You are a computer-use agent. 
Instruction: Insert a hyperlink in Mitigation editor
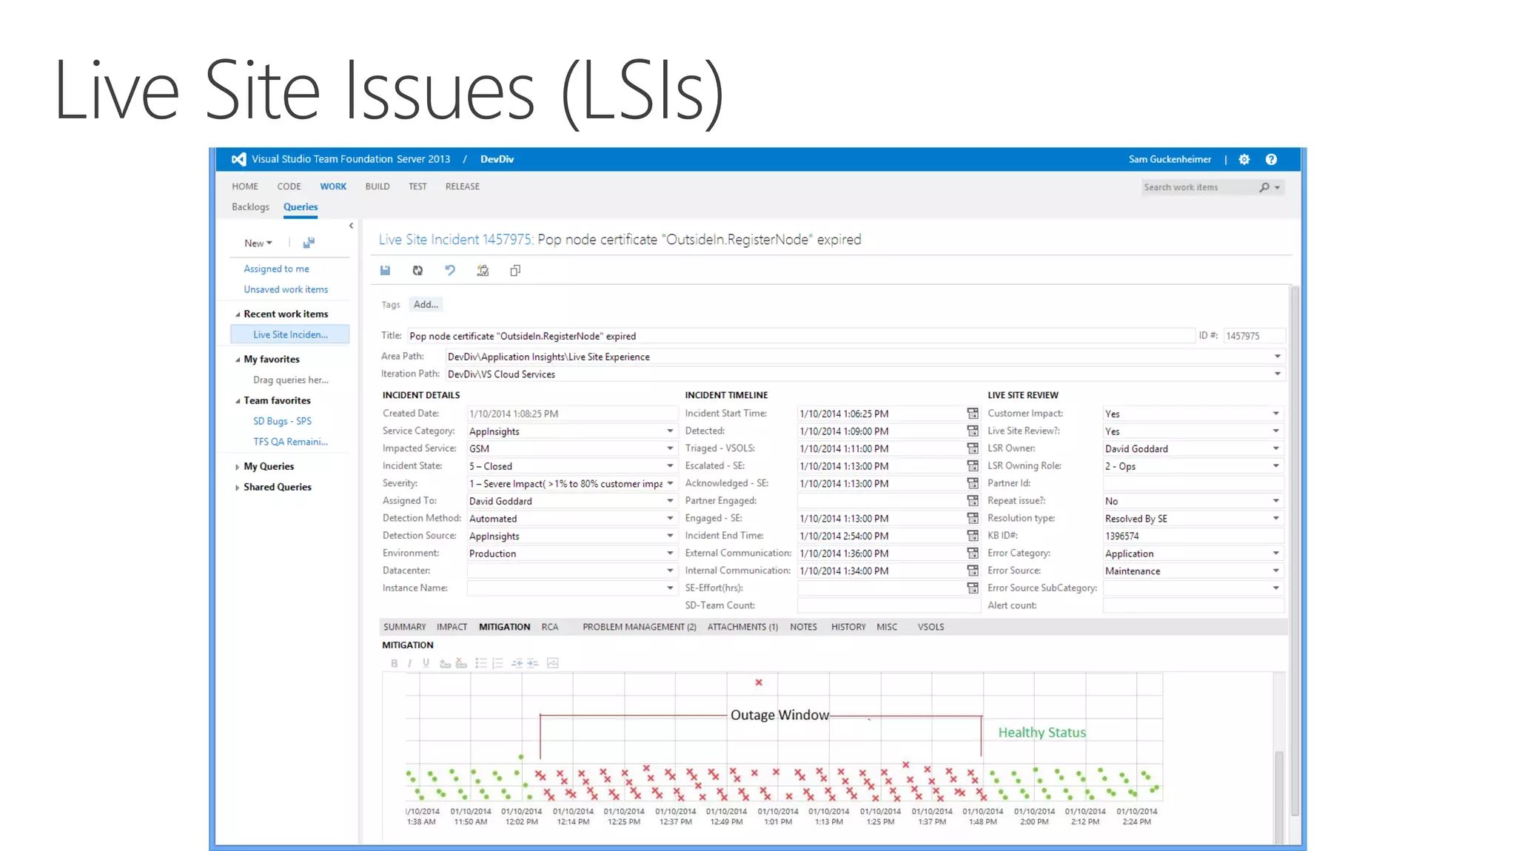444,663
